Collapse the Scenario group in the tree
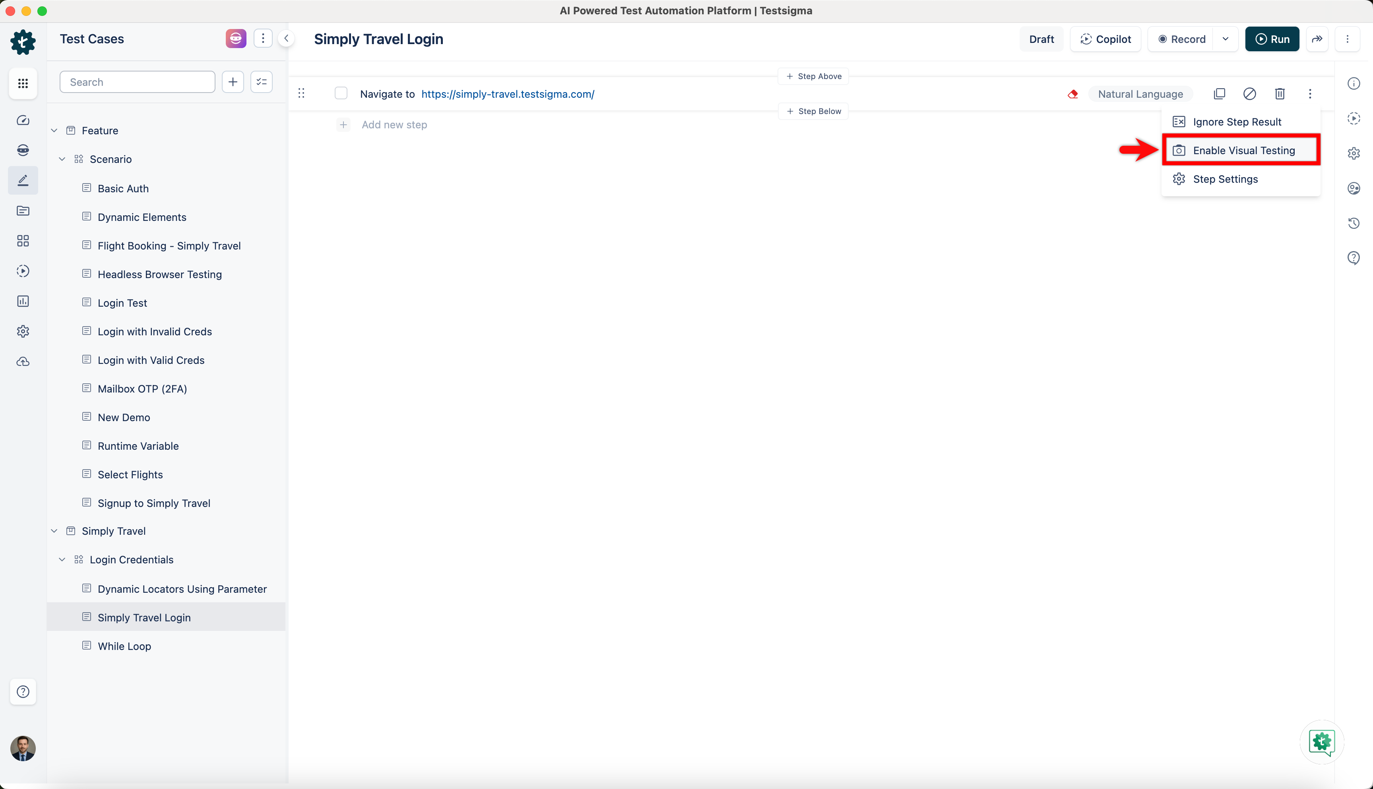 pos(62,159)
